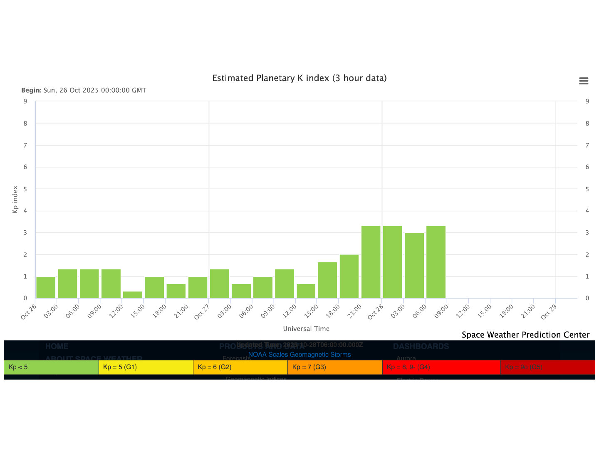The width and height of the screenshot is (599, 449).
Task: Click the last bar at Oct 28 06:00
Action: pyautogui.click(x=436, y=262)
